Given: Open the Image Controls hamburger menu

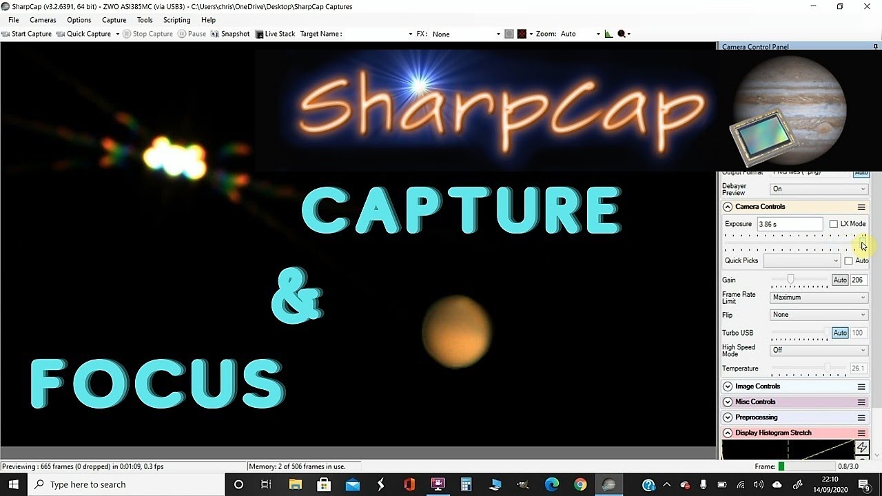Looking at the screenshot, I should point(861,386).
